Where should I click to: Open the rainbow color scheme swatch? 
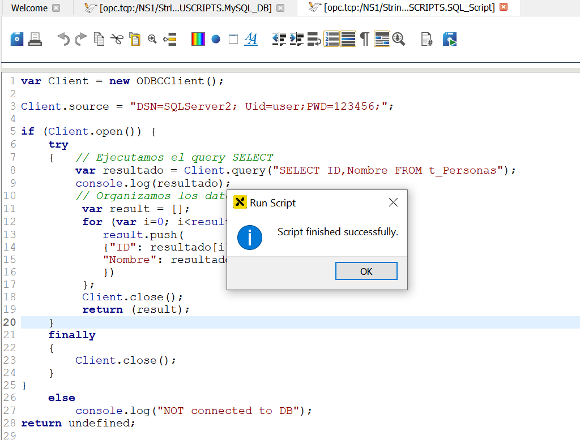coord(198,39)
